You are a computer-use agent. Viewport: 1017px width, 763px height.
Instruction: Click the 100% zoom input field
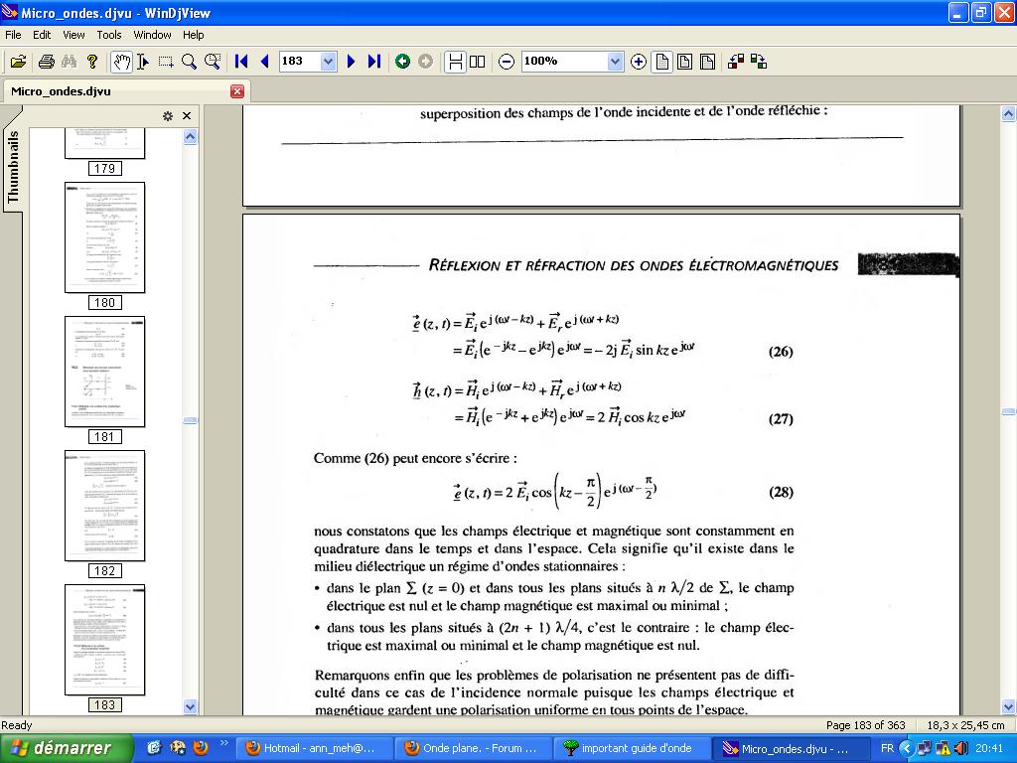click(x=564, y=62)
